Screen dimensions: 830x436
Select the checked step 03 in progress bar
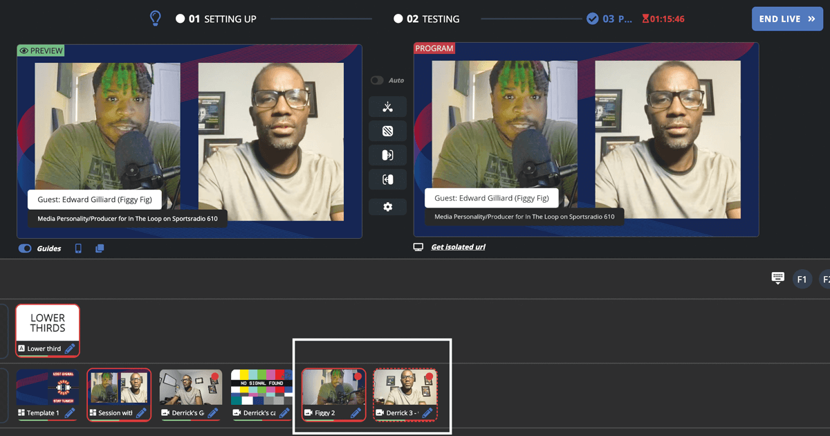609,19
